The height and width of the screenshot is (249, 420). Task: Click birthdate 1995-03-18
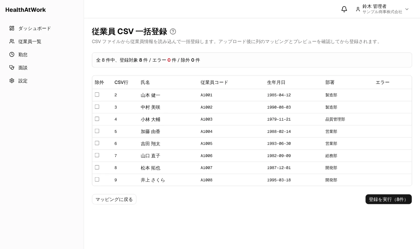coord(279,180)
